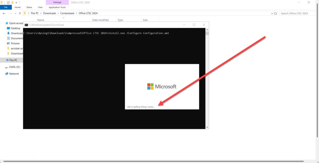The image size is (319, 163).
Task: Click the cmd.exe title bar icon
Action: pos(26,25)
